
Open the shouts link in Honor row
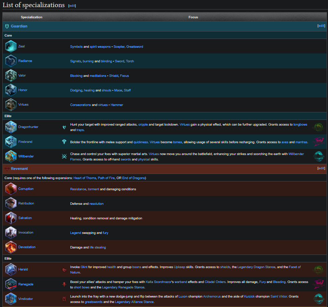click(107, 90)
